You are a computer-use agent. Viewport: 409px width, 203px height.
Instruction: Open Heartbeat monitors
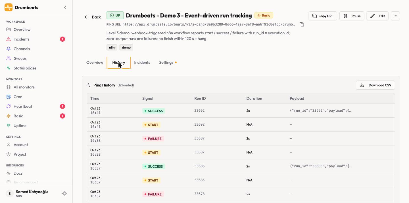[23, 106]
